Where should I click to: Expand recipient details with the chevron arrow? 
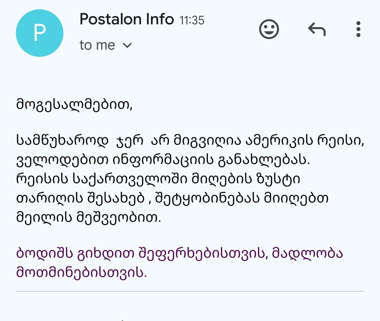tap(127, 45)
